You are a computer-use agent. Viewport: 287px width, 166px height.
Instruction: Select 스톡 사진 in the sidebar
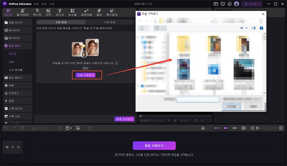(18, 116)
